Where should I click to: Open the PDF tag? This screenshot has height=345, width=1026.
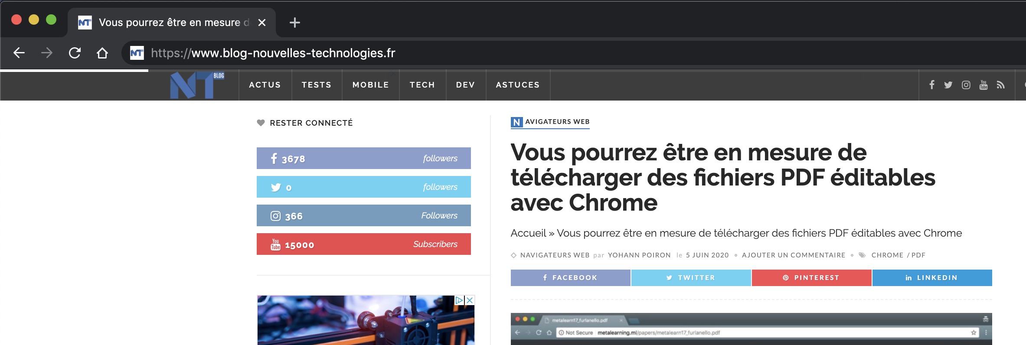918,255
